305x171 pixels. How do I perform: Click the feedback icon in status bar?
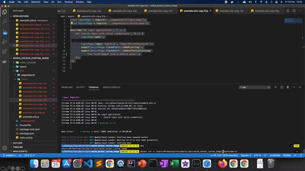tap(295, 155)
